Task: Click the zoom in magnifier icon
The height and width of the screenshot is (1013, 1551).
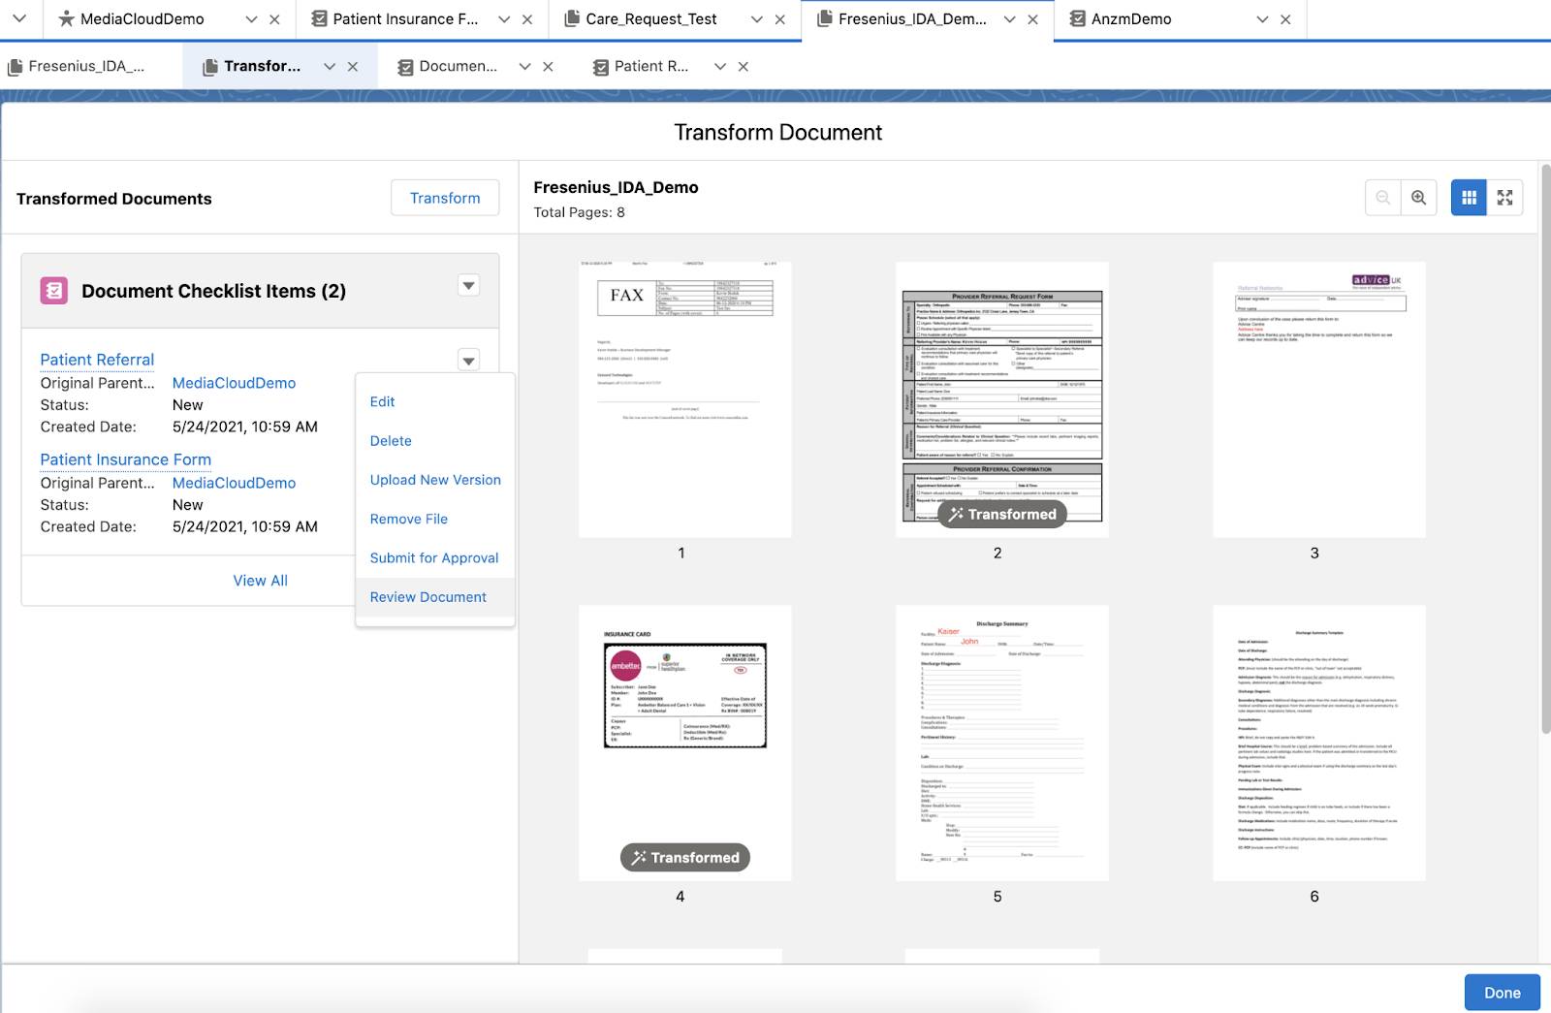Action: point(1419,198)
